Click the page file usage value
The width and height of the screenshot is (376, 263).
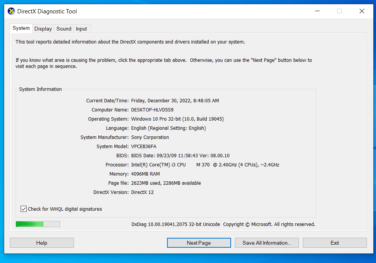(x=166, y=183)
